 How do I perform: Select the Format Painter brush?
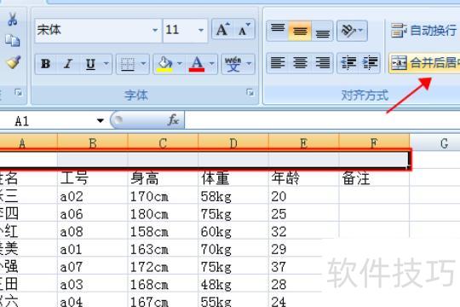(13, 62)
